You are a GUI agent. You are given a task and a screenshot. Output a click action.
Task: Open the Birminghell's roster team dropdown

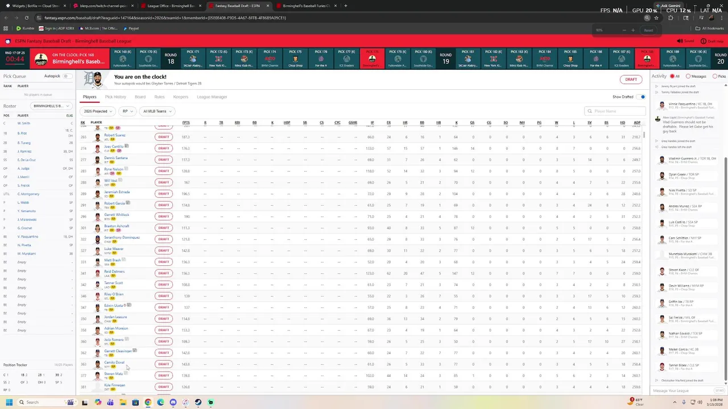pos(51,106)
